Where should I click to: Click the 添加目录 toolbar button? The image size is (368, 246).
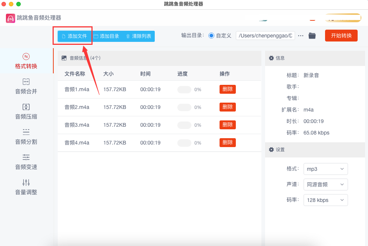[106, 36]
